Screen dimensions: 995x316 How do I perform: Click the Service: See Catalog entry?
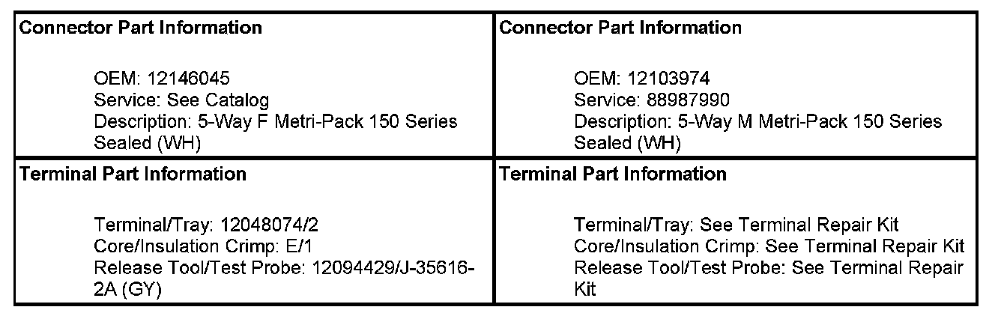pos(181,100)
